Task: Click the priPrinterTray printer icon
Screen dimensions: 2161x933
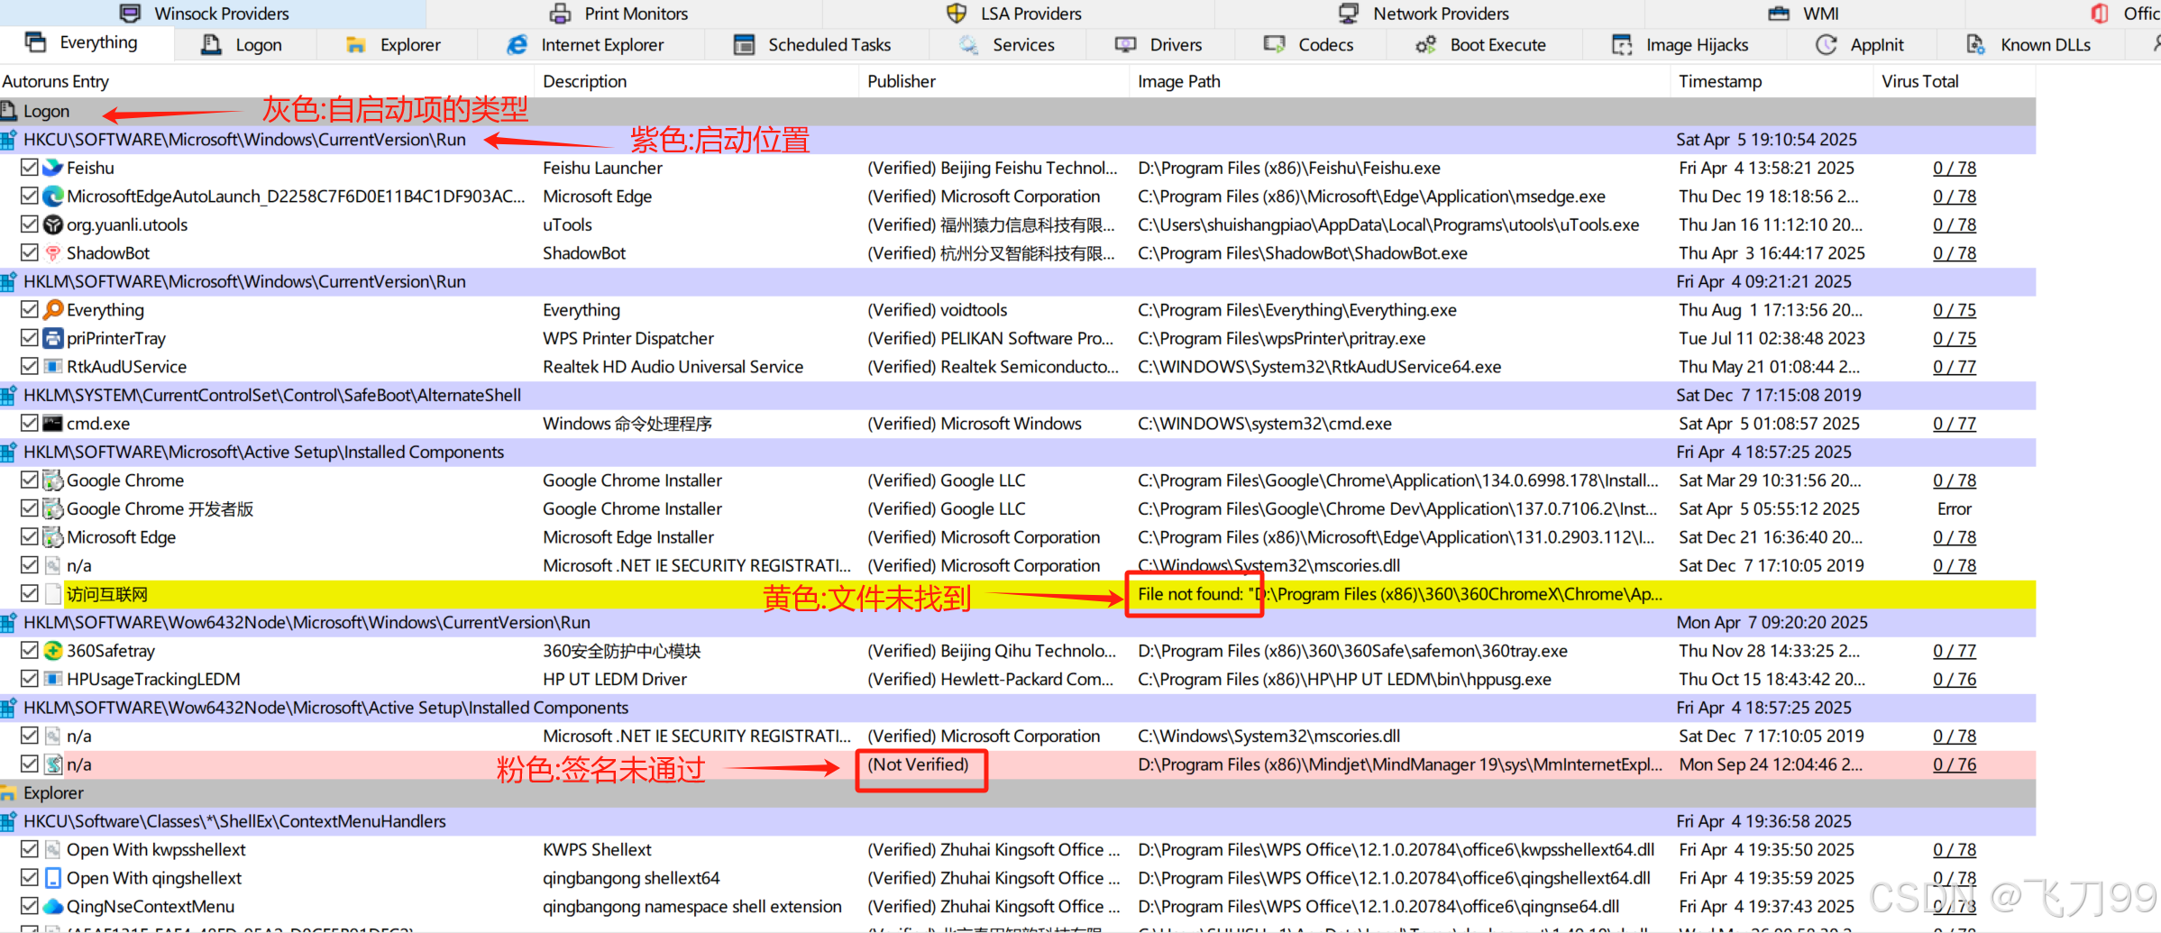Action: 53,338
